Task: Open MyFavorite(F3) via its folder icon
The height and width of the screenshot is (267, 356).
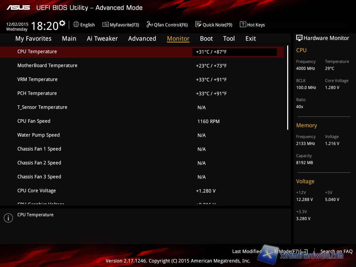Action: [106, 24]
